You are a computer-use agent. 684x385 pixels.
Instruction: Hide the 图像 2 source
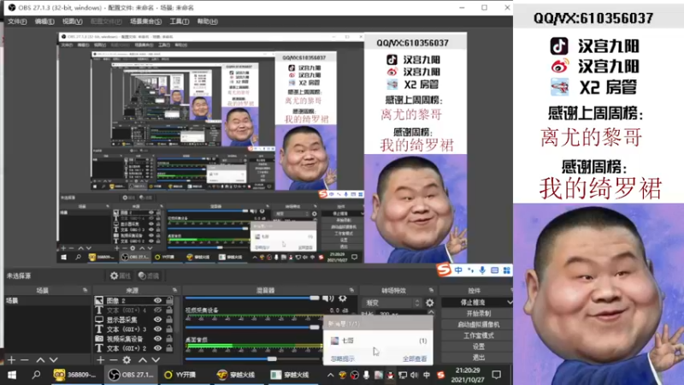point(157,300)
